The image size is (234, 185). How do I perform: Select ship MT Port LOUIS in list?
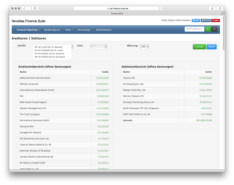[49, 47]
